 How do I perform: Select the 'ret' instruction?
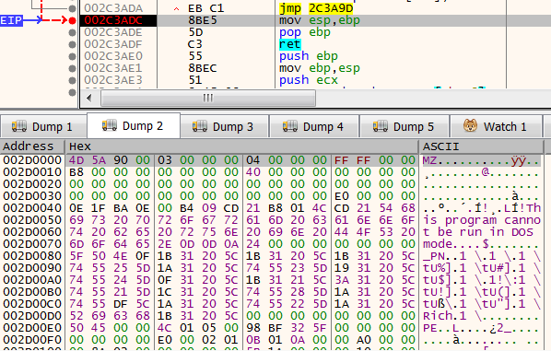click(290, 44)
